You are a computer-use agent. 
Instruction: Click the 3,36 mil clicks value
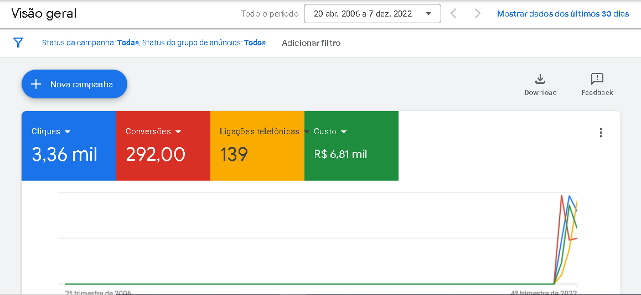pos(65,155)
